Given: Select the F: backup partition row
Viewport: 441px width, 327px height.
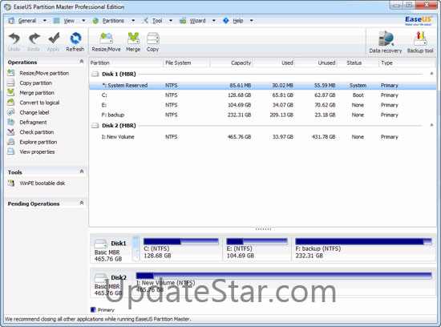Looking at the screenshot, I should tap(263, 115).
